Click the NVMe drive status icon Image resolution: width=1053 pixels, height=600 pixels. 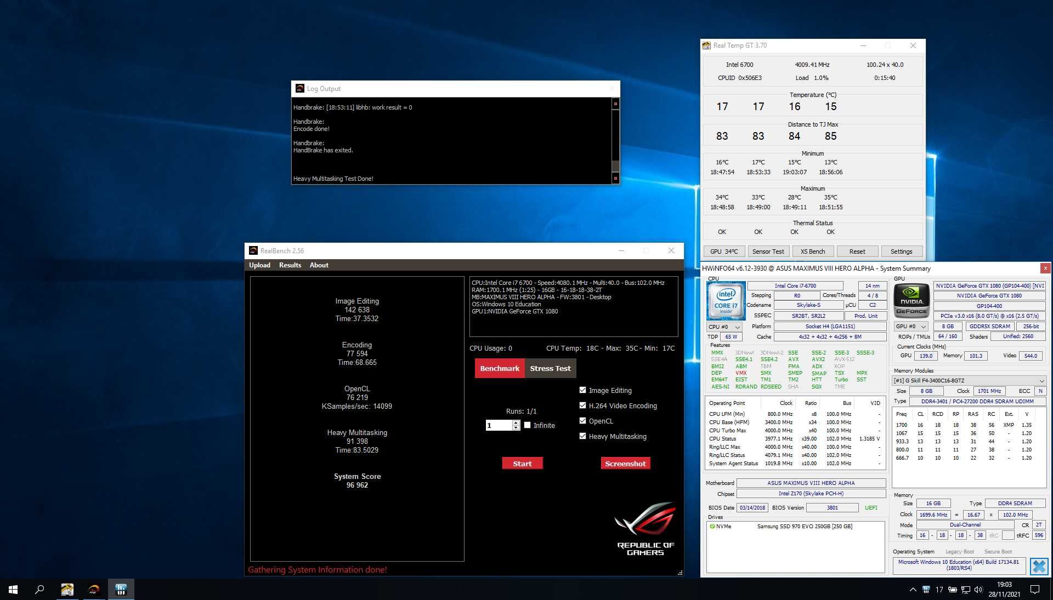tap(712, 526)
